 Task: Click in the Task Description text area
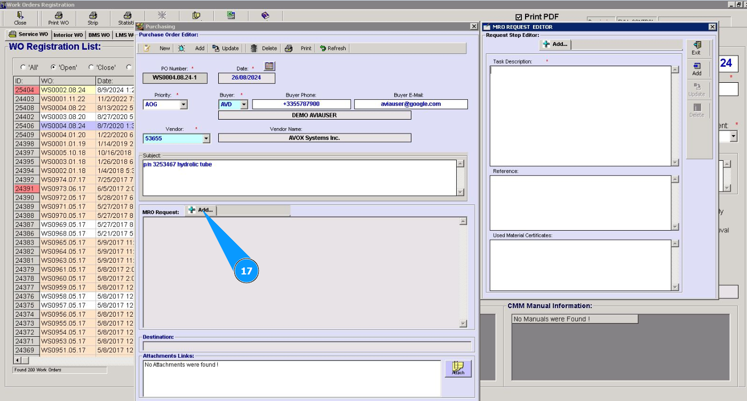(580, 115)
